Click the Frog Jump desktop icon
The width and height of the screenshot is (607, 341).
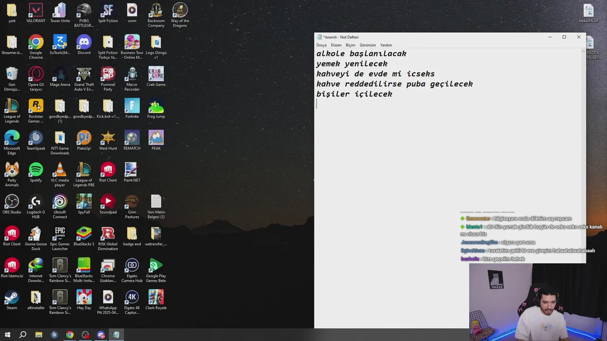[x=156, y=108]
